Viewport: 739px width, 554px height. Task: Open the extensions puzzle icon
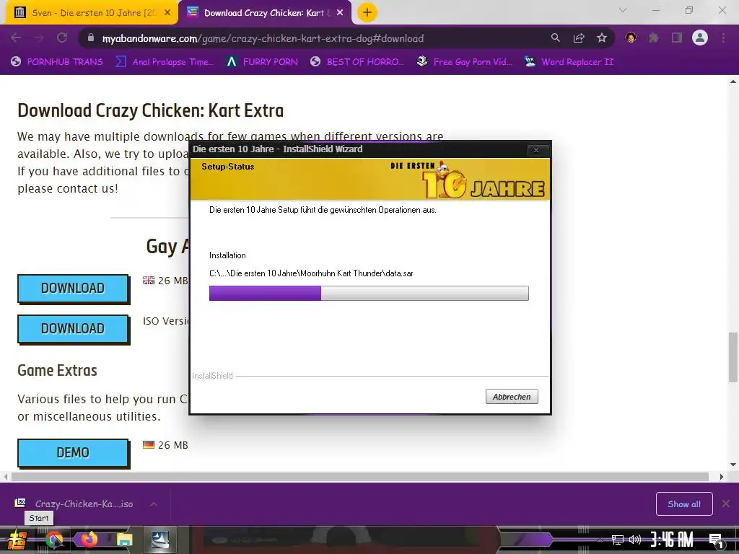tap(654, 38)
